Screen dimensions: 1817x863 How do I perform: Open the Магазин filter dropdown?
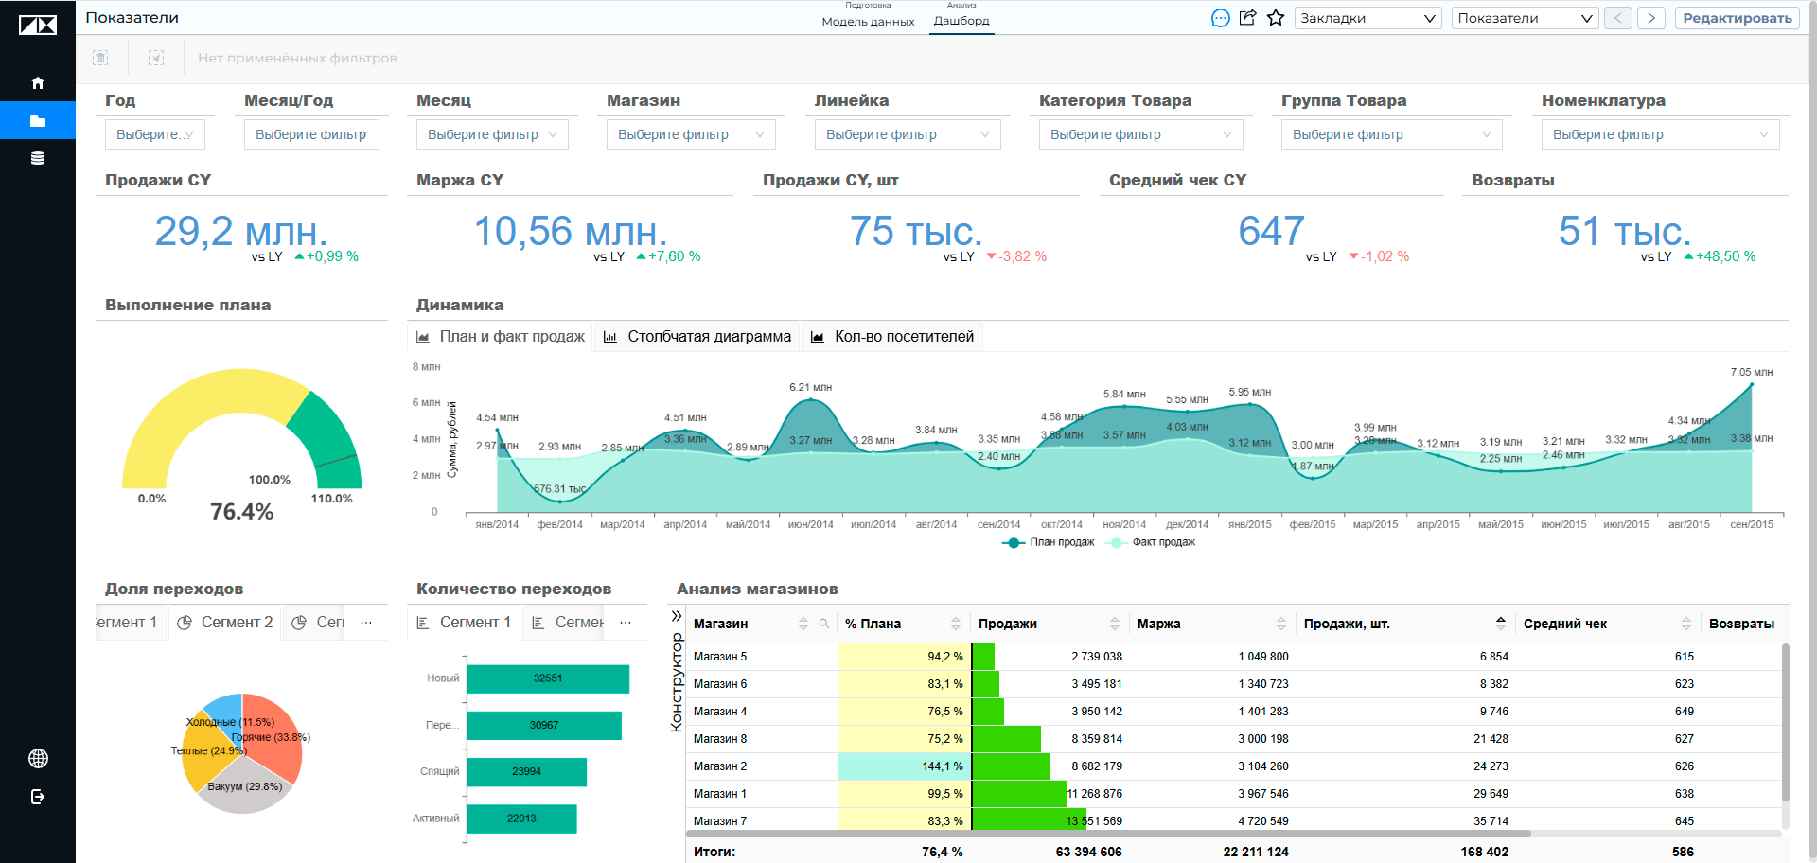coord(691,134)
